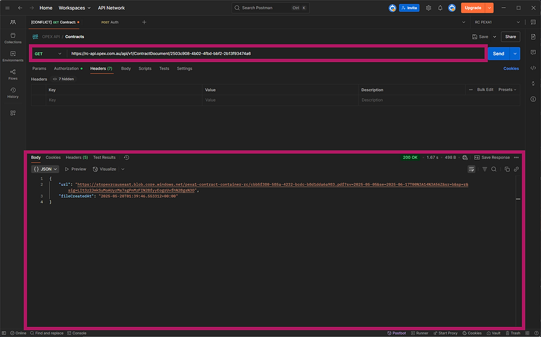Screen dimensions: 541x337
Task: Open the History sidebar panel
Action: point(13,93)
